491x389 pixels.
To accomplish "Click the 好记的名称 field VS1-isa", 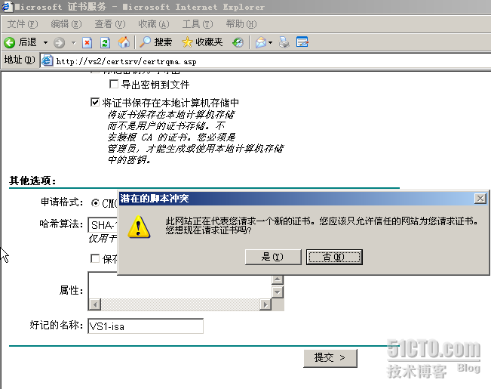I will pyautogui.click(x=146, y=326).
